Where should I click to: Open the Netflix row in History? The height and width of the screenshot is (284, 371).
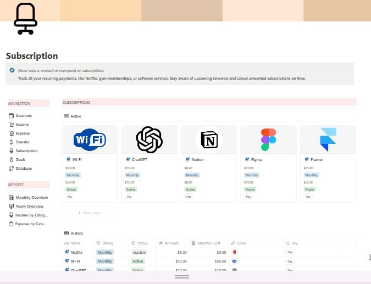(76, 252)
